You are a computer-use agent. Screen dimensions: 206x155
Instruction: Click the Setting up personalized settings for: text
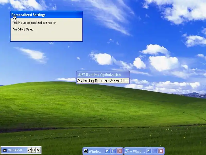(x=35, y=23)
